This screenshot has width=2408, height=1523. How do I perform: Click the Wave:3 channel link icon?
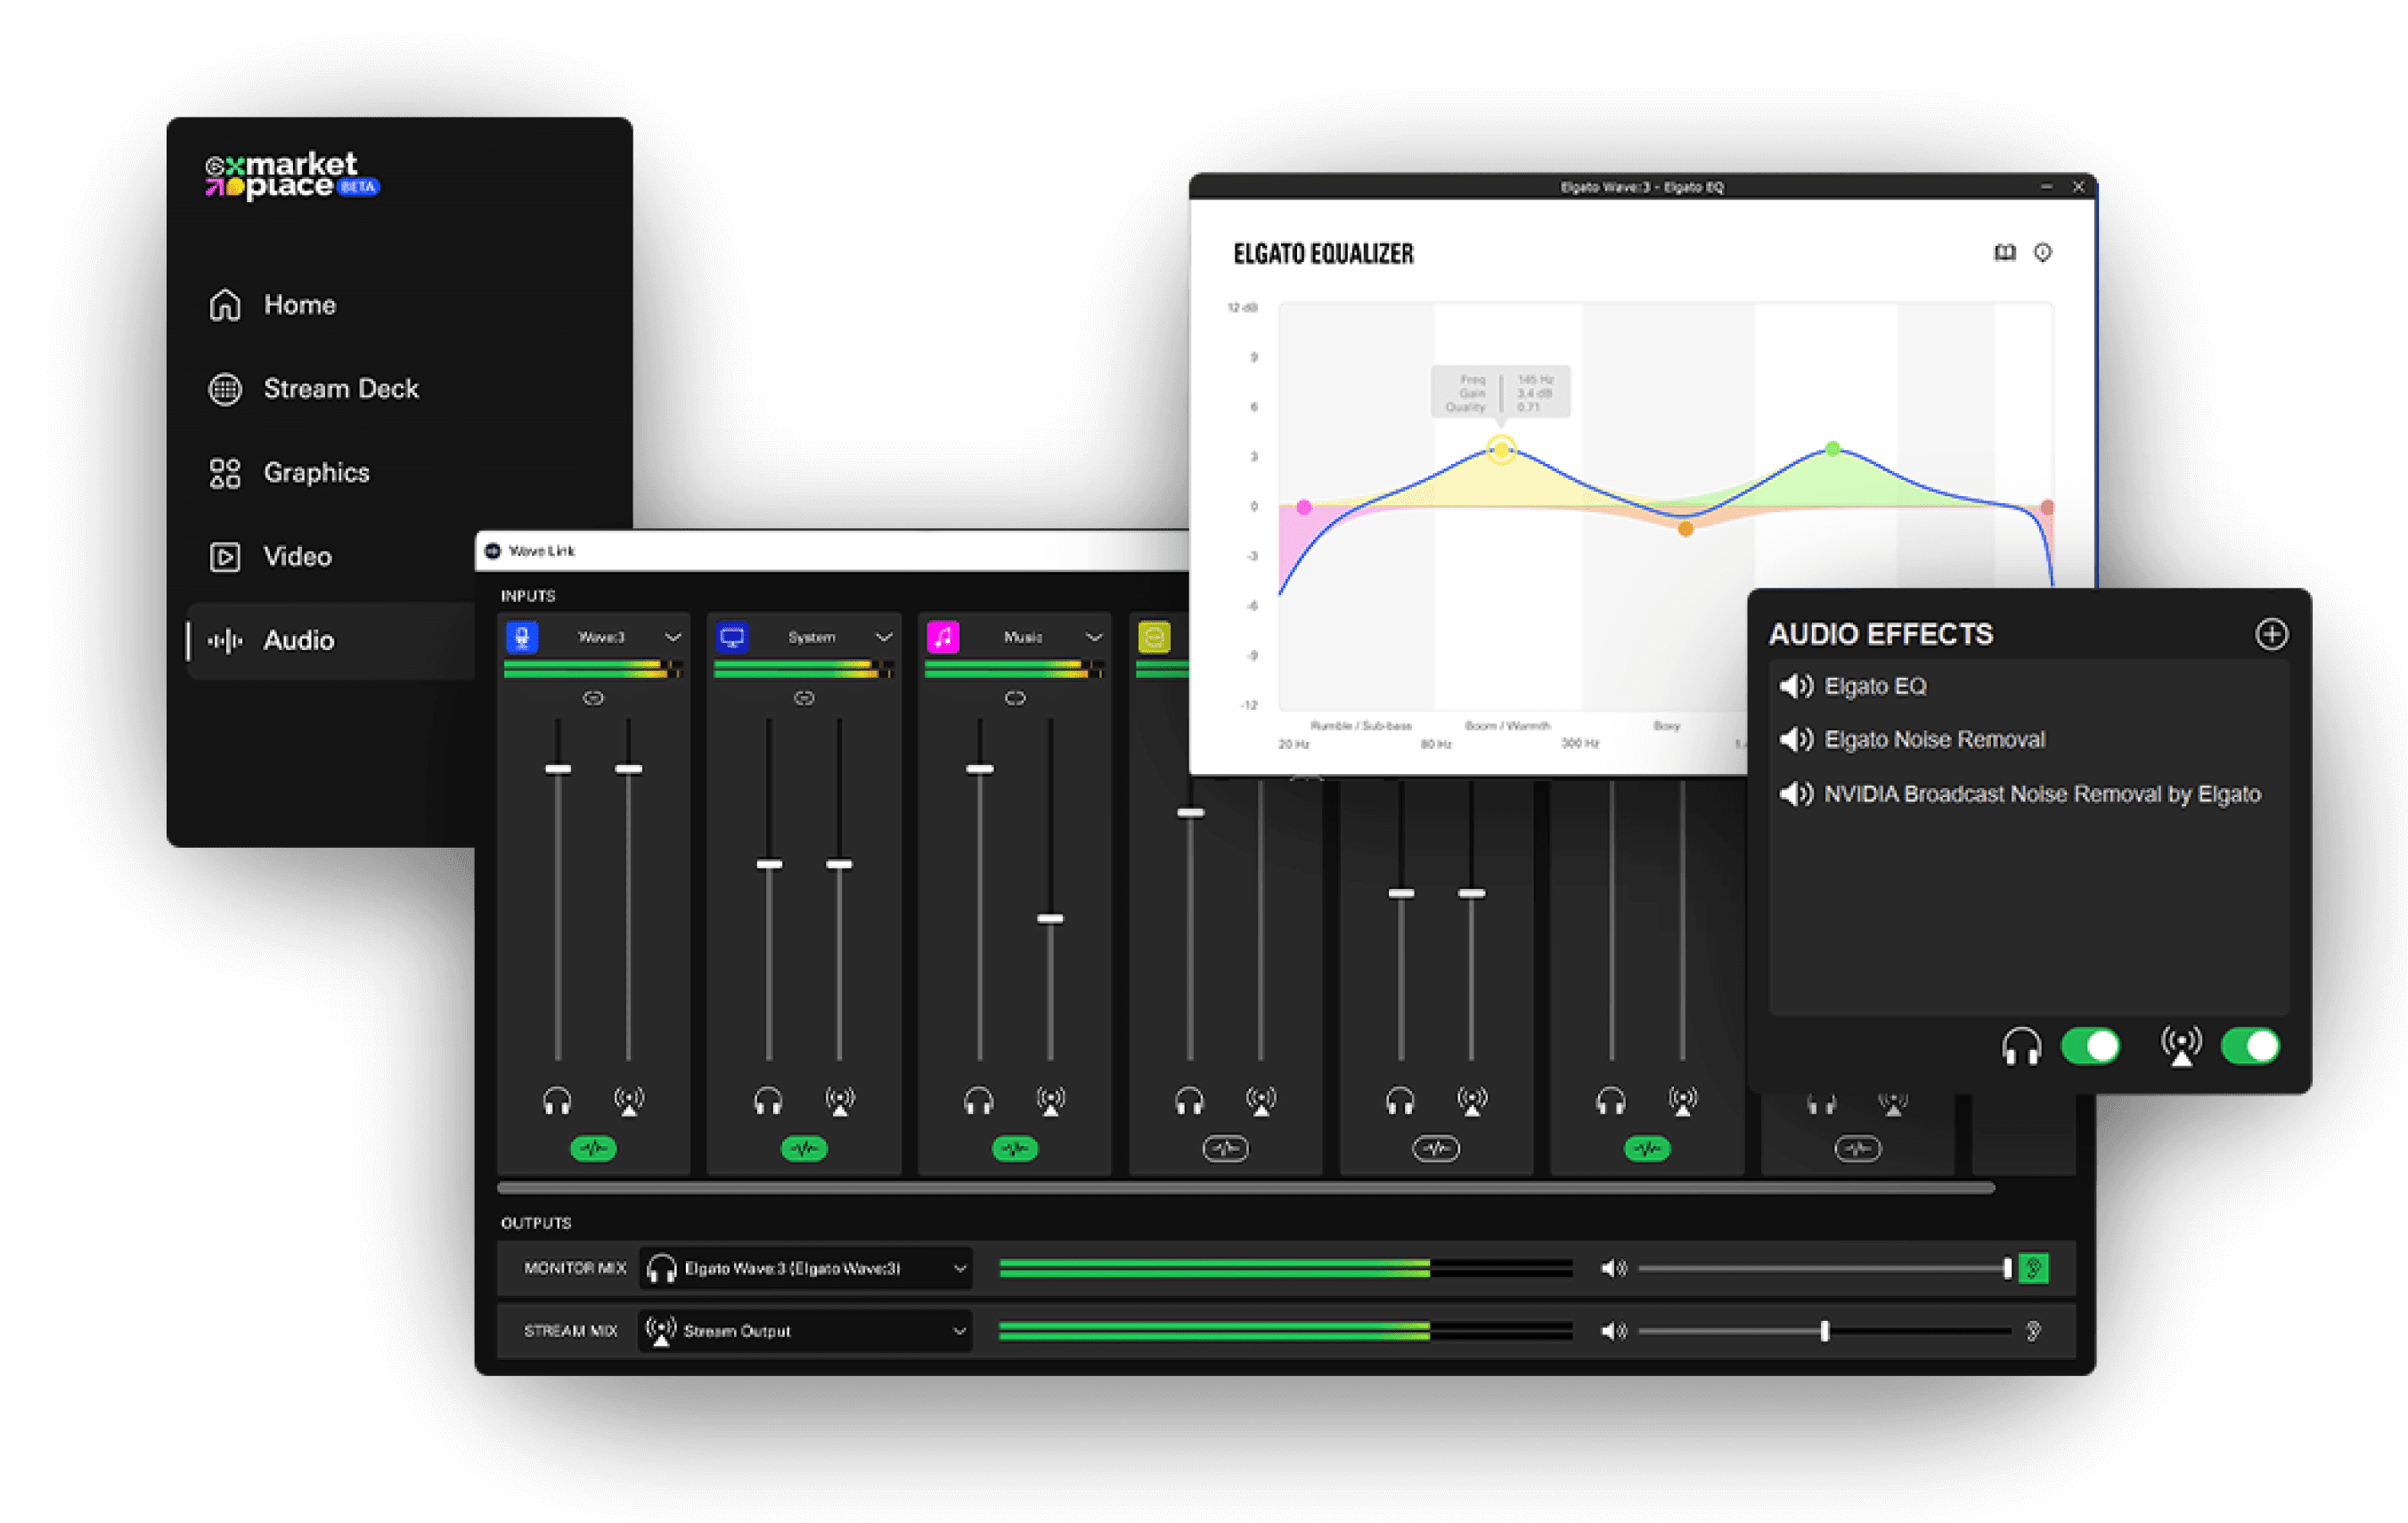[x=593, y=698]
